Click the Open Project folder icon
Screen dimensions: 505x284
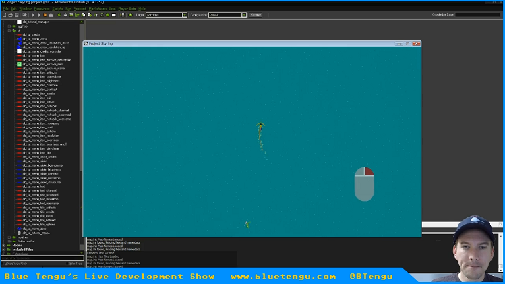click(11, 15)
